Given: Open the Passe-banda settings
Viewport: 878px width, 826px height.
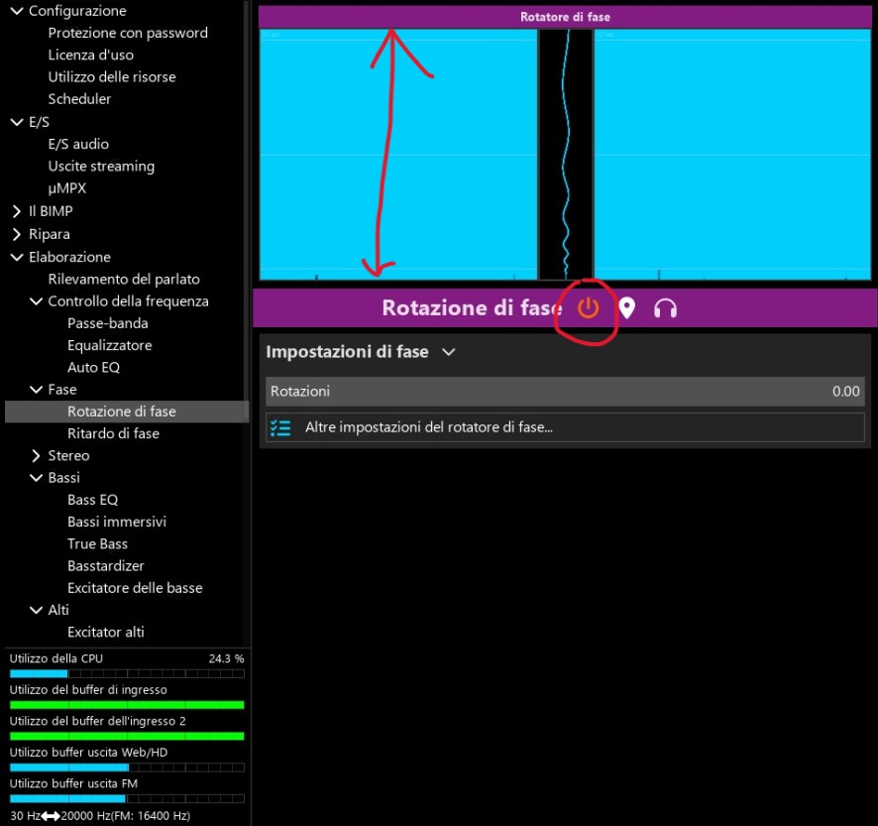Looking at the screenshot, I should coord(107,323).
